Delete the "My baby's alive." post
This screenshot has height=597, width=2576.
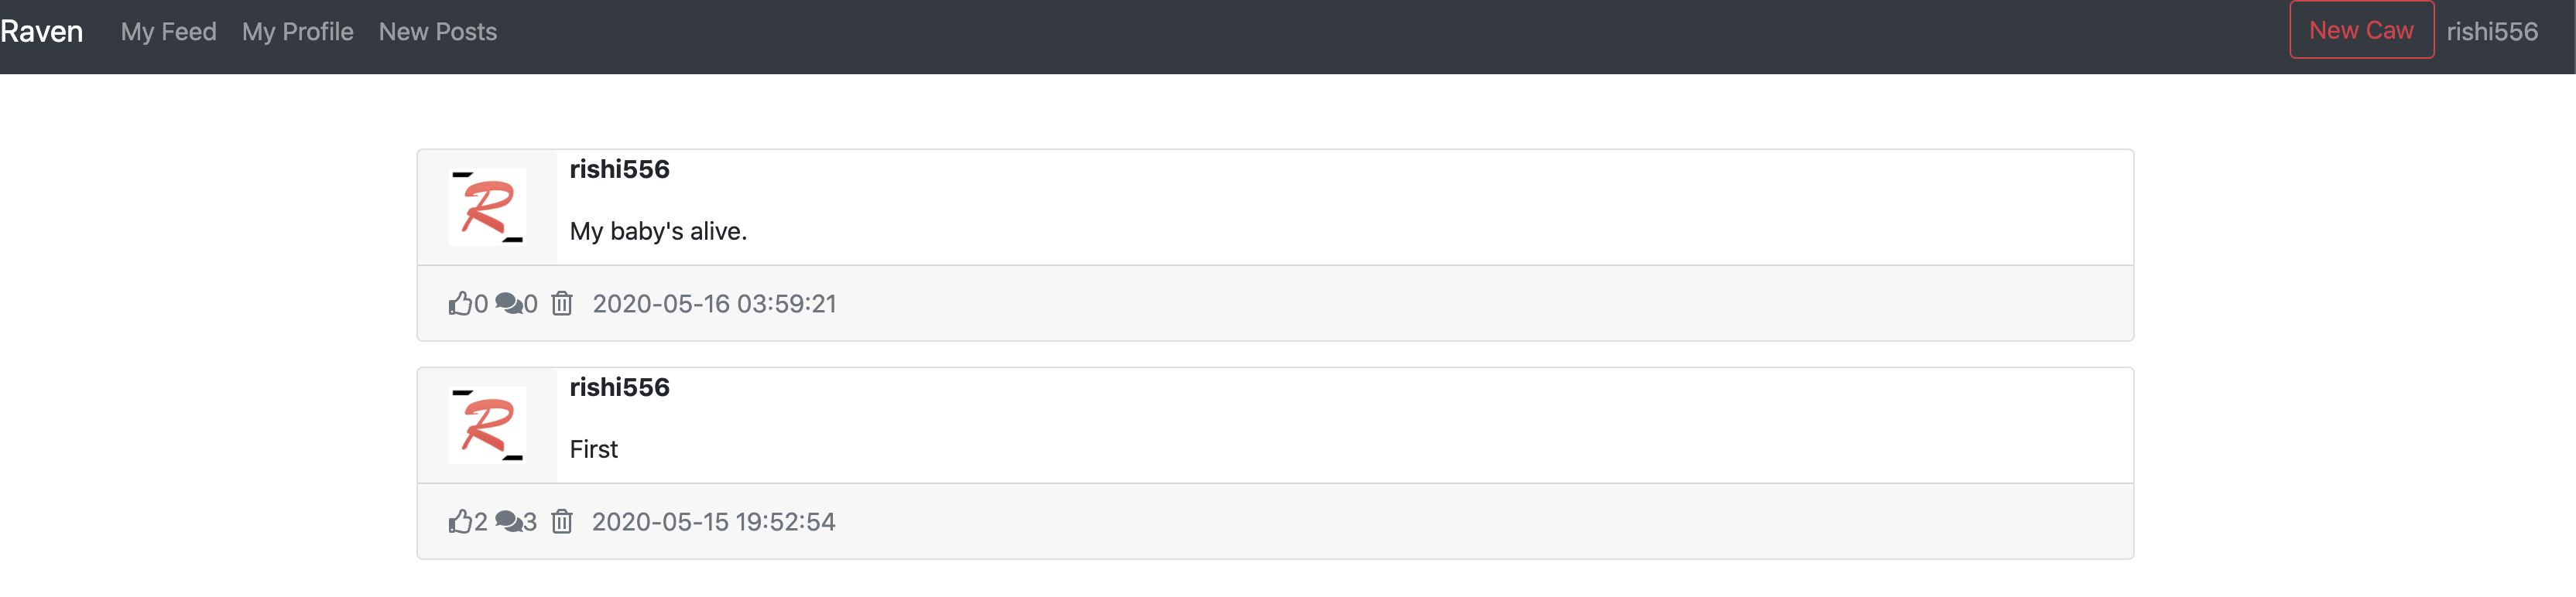pos(562,303)
